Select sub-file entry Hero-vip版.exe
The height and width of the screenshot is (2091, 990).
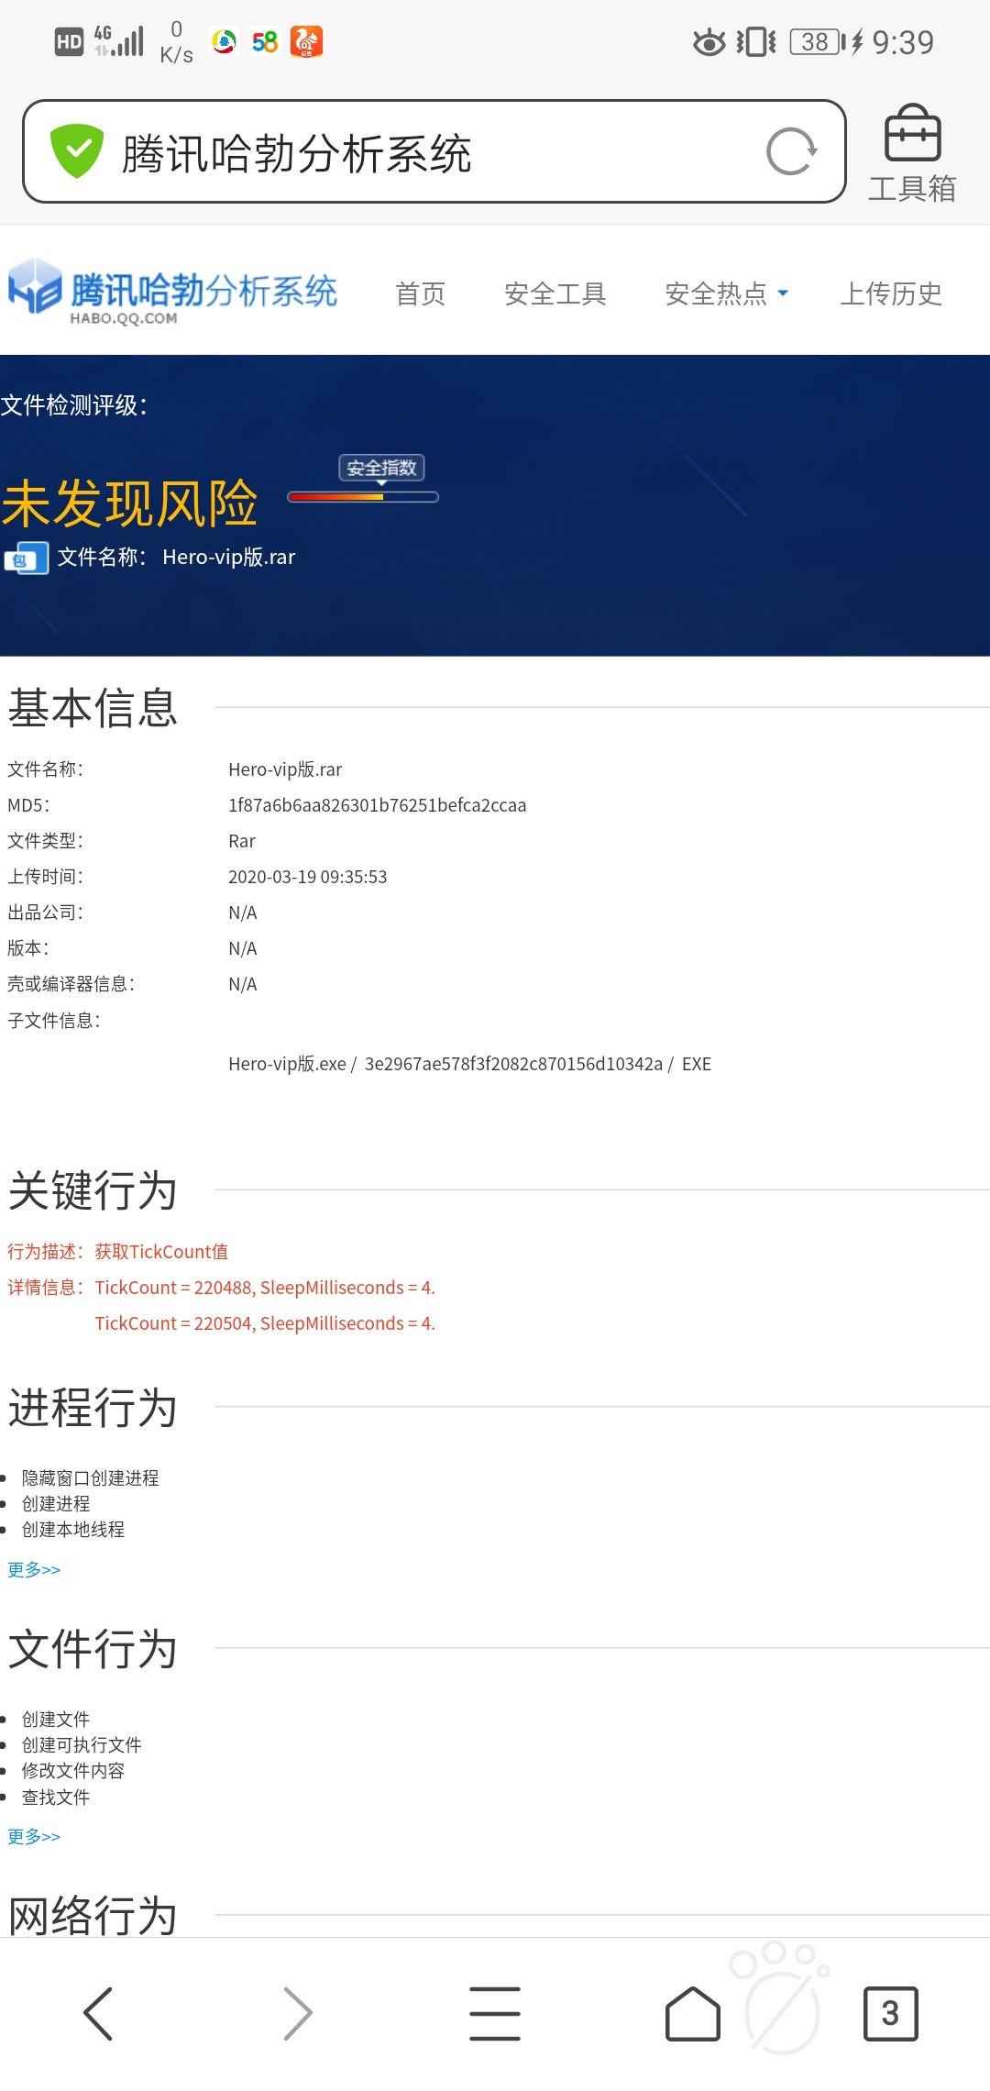click(287, 1064)
